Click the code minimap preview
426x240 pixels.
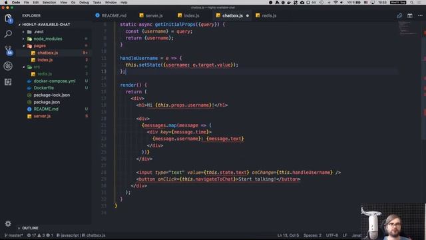tap(407, 28)
